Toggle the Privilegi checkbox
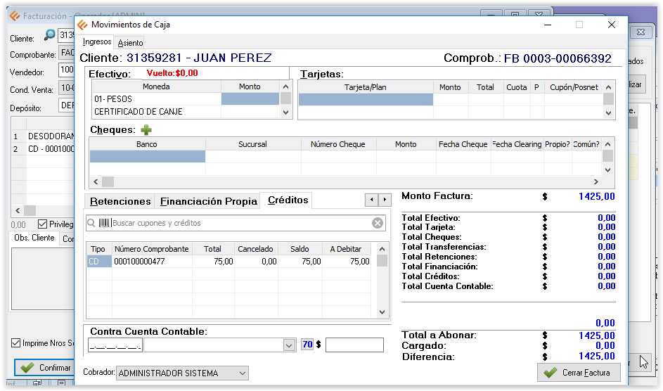The width and height of the screenshot is (663, 391). [43, 224]
